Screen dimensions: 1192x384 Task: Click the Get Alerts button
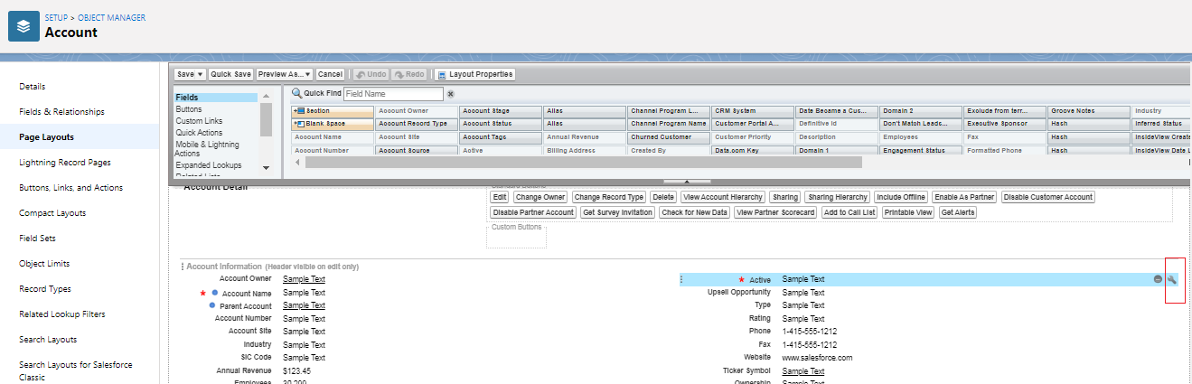point(958,212)
